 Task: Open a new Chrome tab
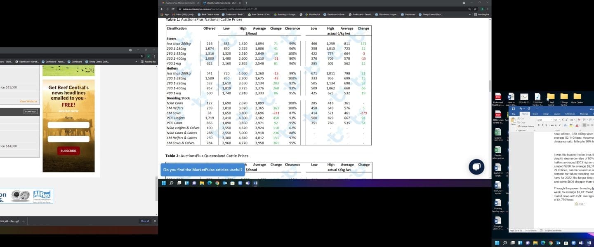246,3
